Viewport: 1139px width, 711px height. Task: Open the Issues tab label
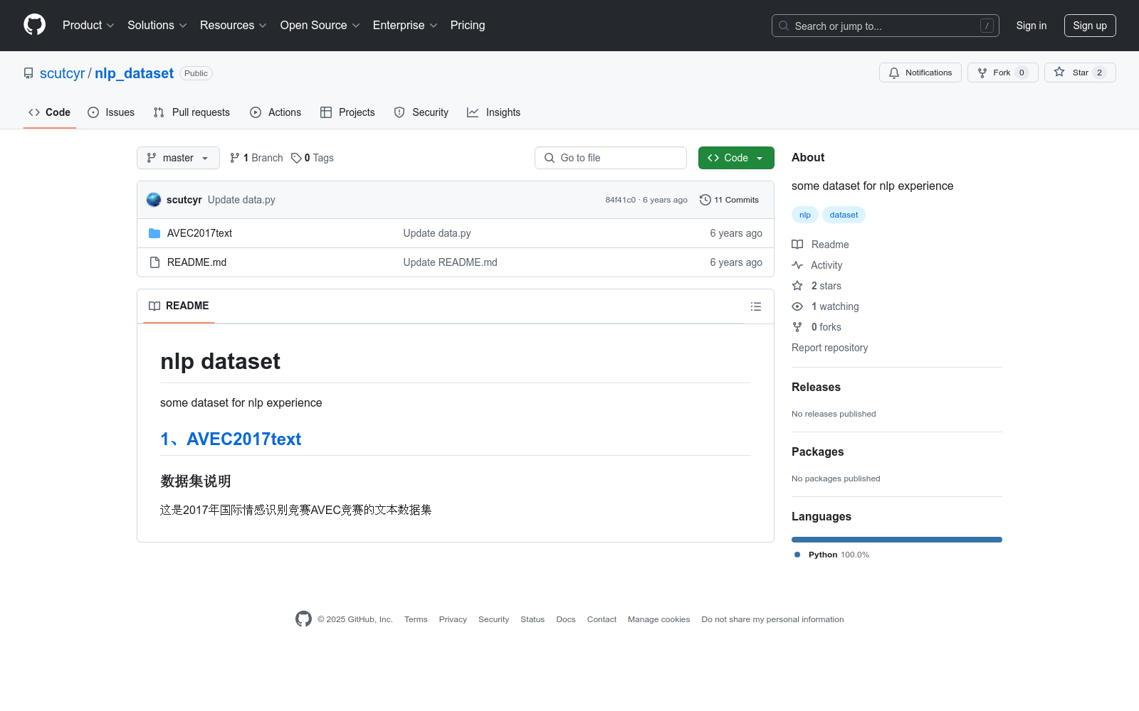(120, 112)
